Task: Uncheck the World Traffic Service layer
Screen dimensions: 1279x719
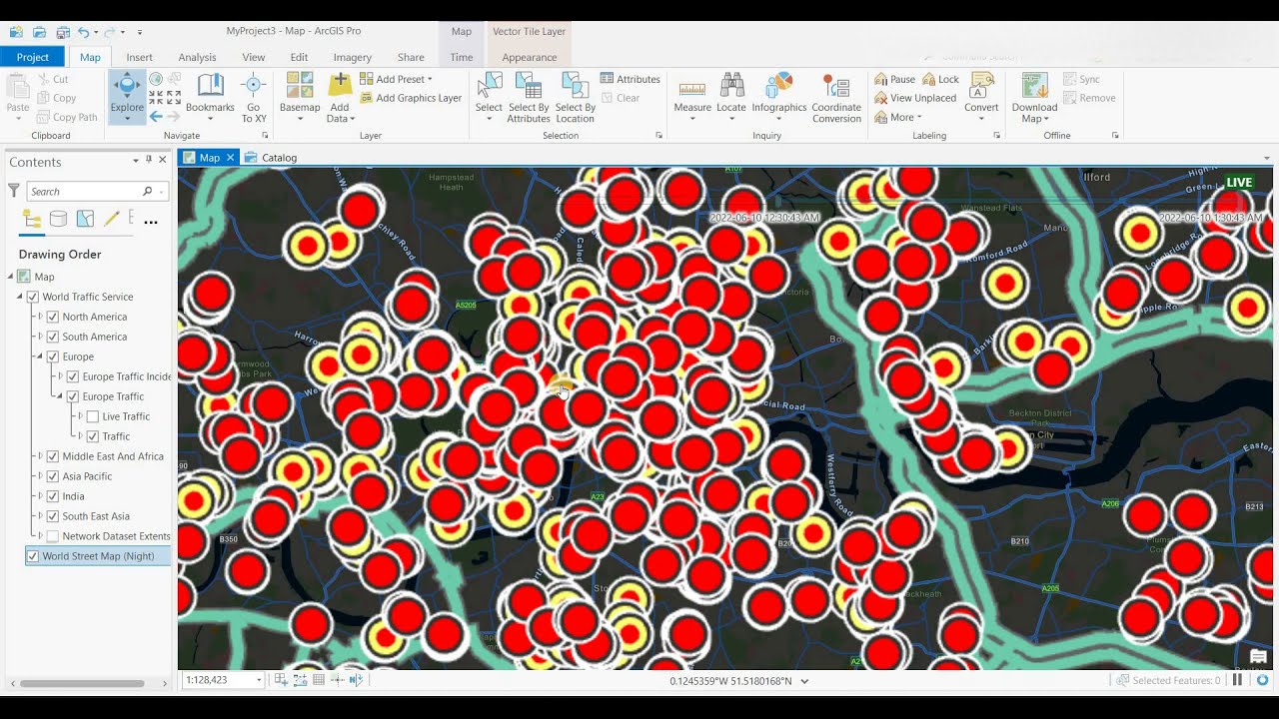Action: click(x=33, y=297)
